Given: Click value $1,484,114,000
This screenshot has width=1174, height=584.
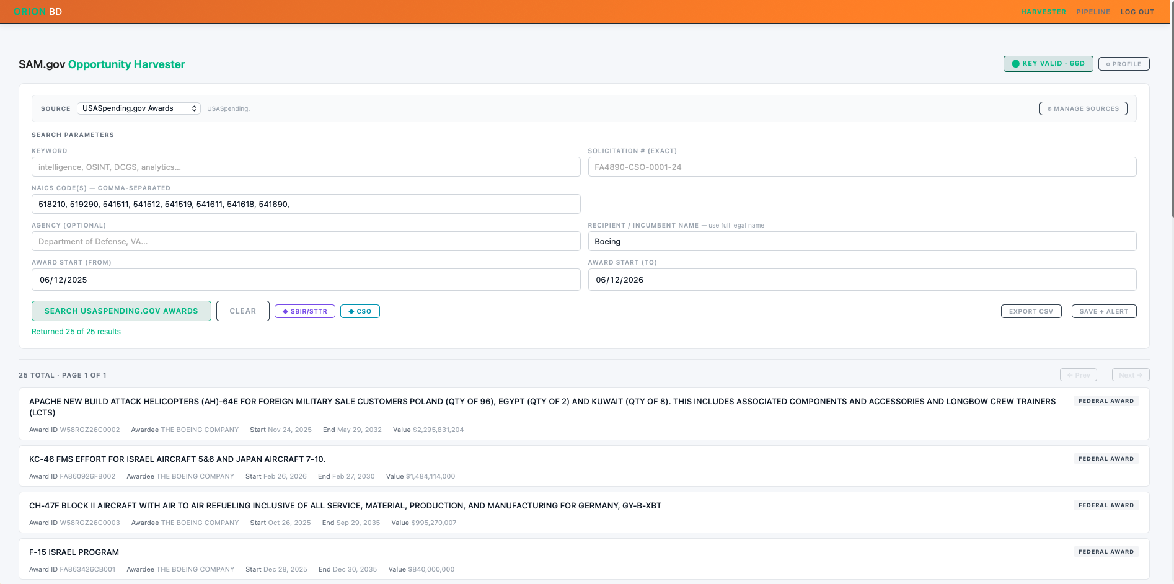Looking at the screenshot, I should point(430,476).
